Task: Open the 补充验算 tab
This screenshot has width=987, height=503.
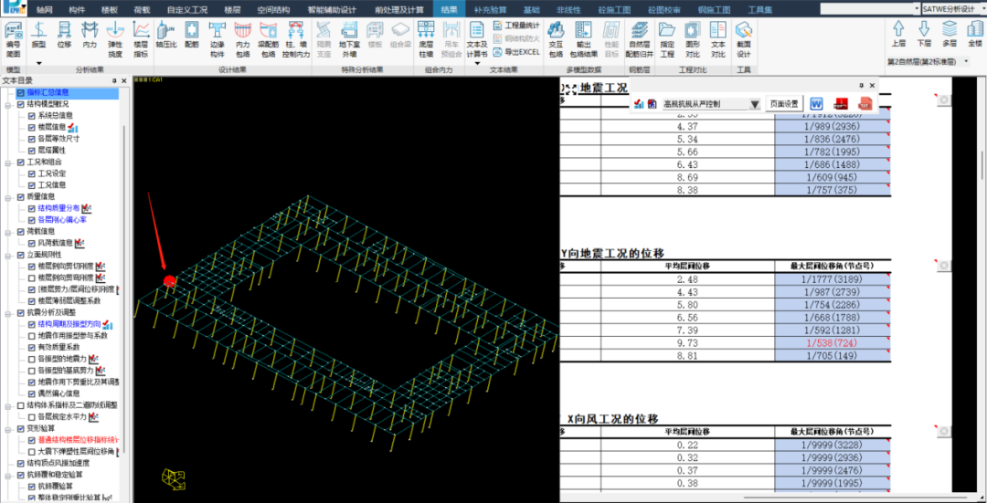Action: 491,10
